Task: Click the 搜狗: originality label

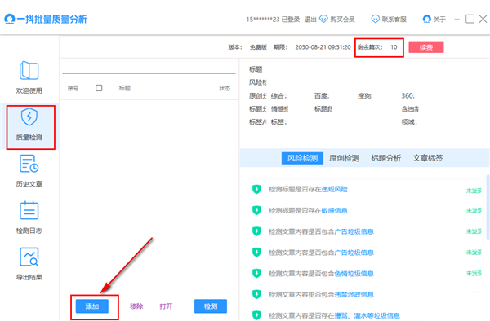Action: (x=365, y=95)
